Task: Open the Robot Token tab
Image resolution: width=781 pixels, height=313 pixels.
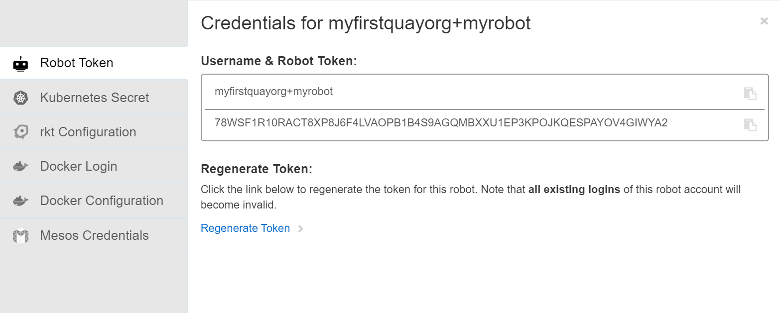Action: (94, 63)
